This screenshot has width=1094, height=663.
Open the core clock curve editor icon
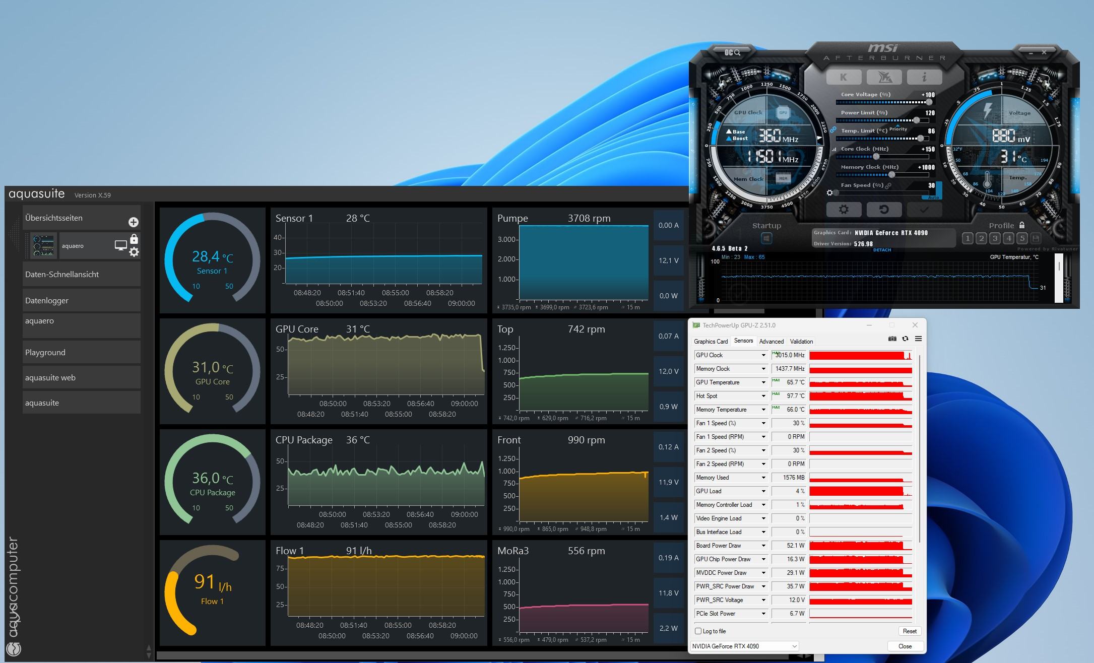tap(833, 149)
